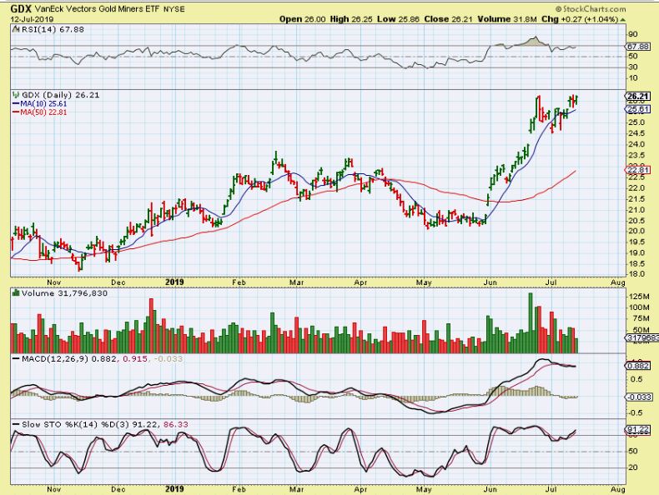The width and height of the screenshot is (659, 495).
Task: Click the 0.882 MACD axis tag
Action: click(638, 366)
